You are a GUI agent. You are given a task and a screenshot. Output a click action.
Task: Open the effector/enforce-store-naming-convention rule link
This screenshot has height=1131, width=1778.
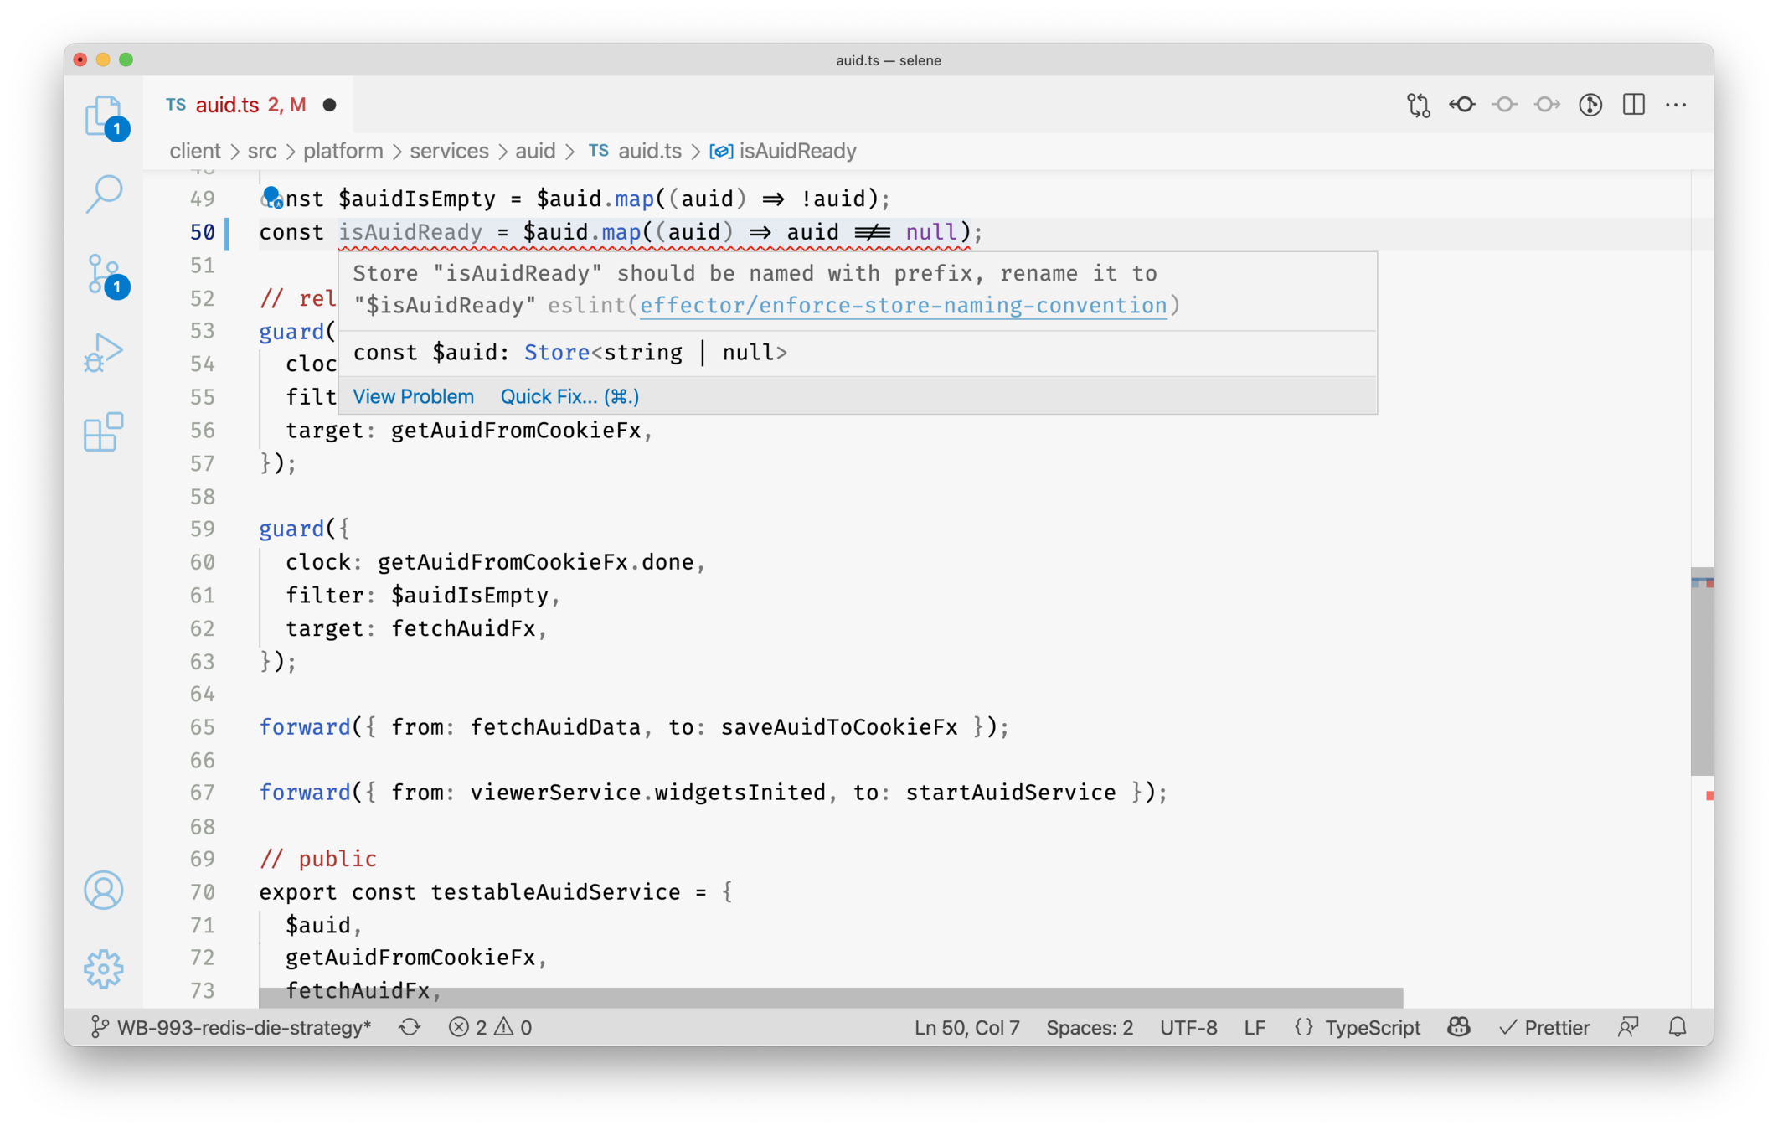pos(903,306)
